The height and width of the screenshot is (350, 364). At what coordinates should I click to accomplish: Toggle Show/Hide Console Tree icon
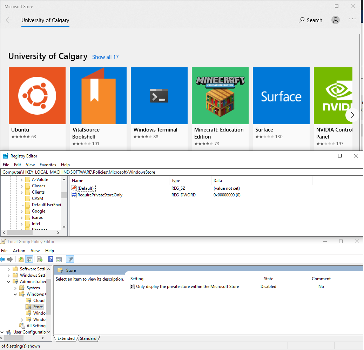(29, 259)
